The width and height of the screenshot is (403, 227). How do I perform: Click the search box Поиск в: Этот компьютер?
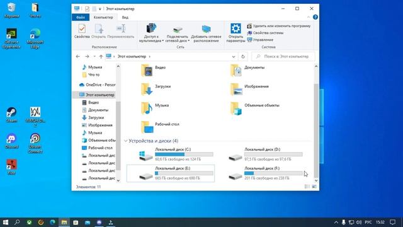(x=283, y=56)
